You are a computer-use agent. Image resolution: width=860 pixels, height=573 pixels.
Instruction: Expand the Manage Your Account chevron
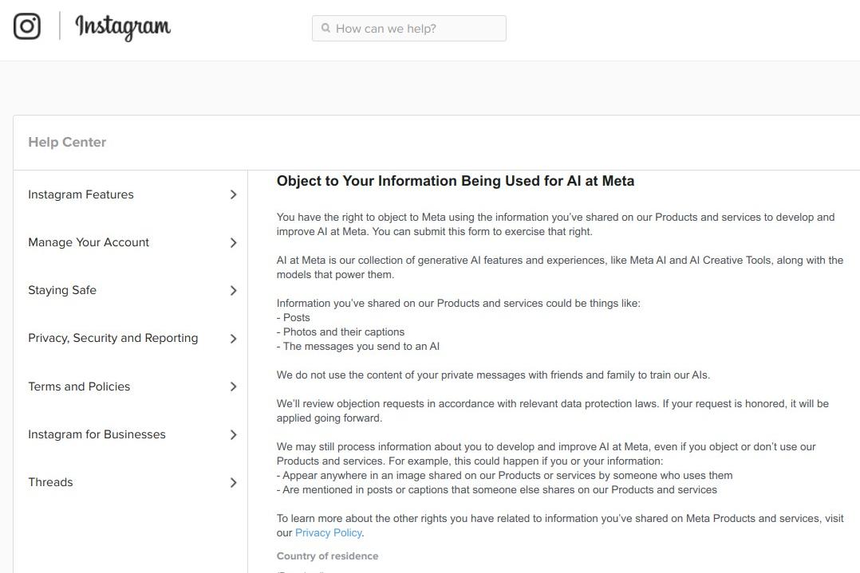click(234, 243)
